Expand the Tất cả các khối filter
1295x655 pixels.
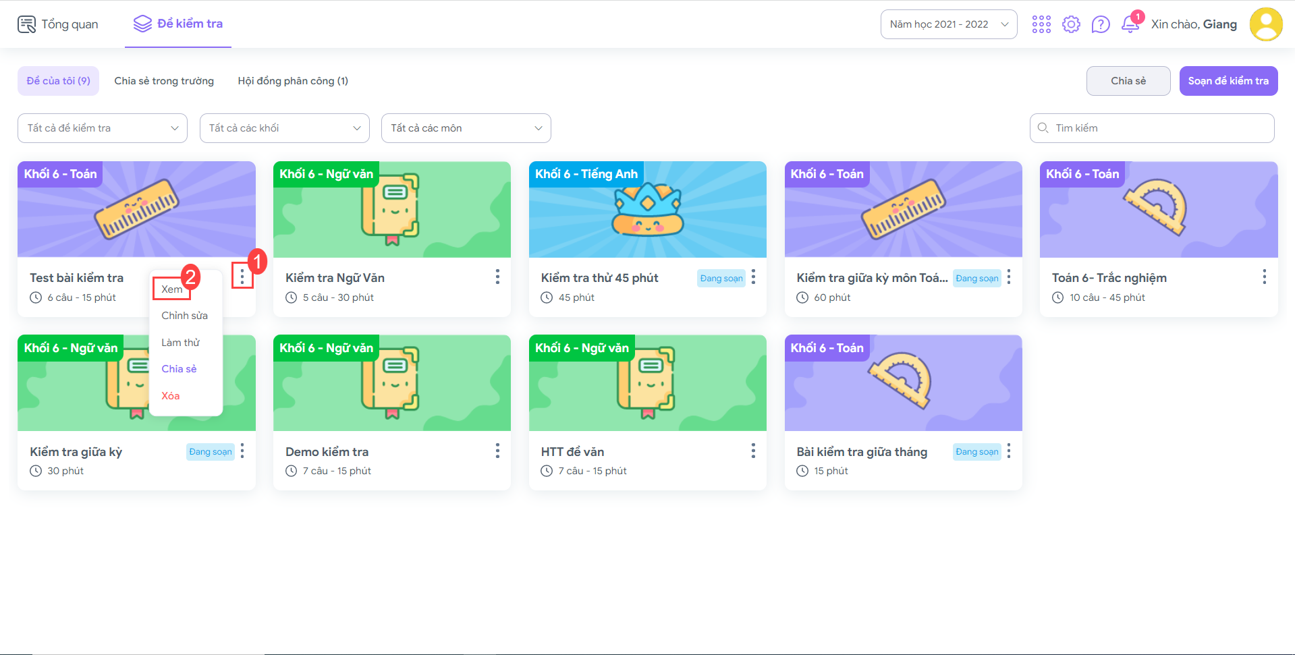tap(285, 128)
